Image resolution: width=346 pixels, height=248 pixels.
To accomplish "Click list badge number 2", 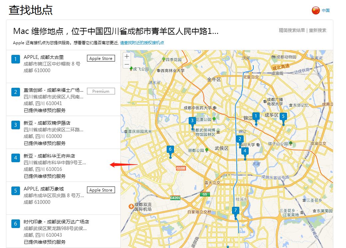I will pos(15,92).
